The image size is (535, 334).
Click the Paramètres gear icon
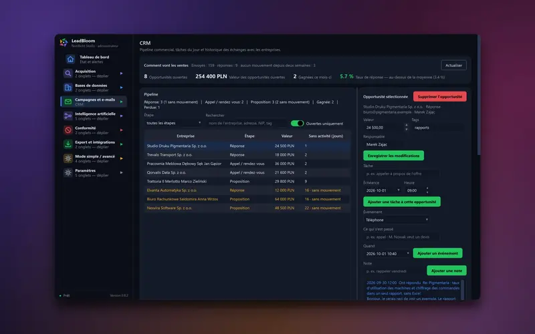(68, 173)
